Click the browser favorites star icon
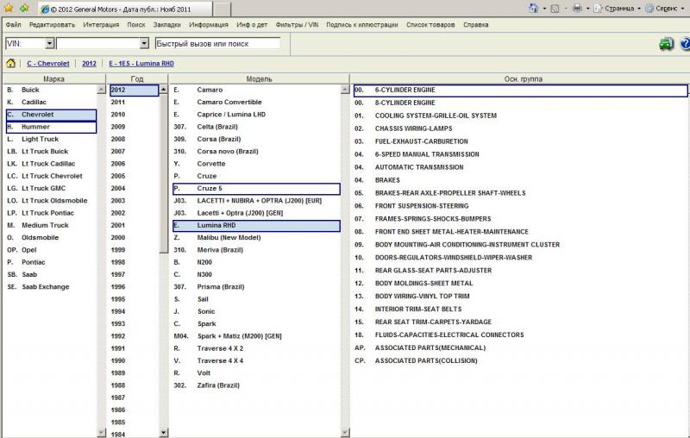 (7, 8)
